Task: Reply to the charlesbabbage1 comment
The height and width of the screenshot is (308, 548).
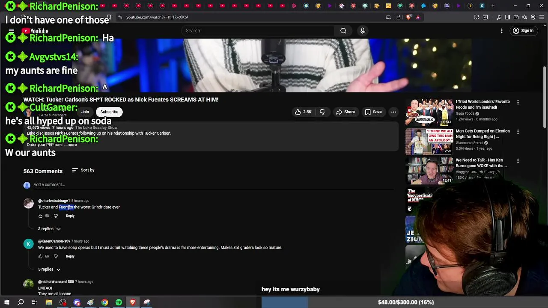Action: pos(70,216)
